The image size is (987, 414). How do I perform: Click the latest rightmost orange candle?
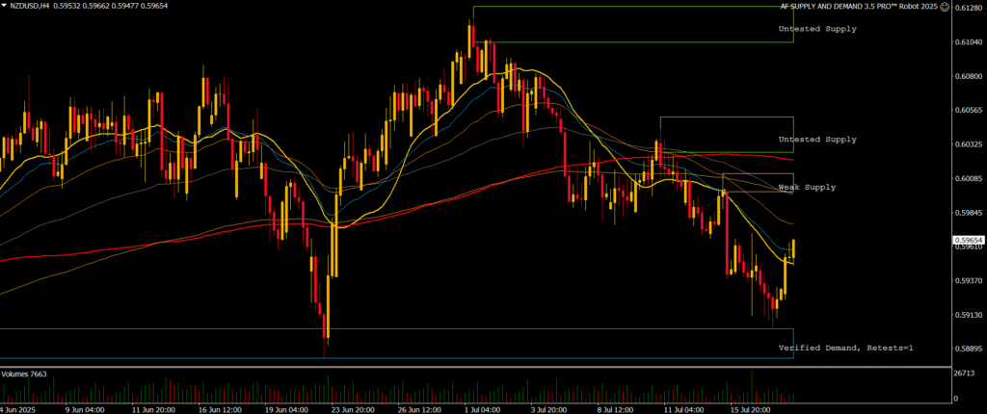[x=793, y=248]
